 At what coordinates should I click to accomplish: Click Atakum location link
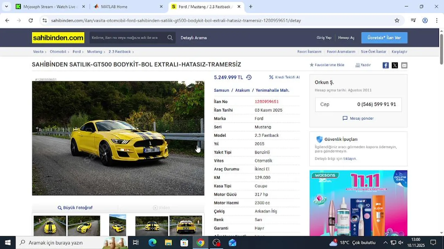[242, 90]
